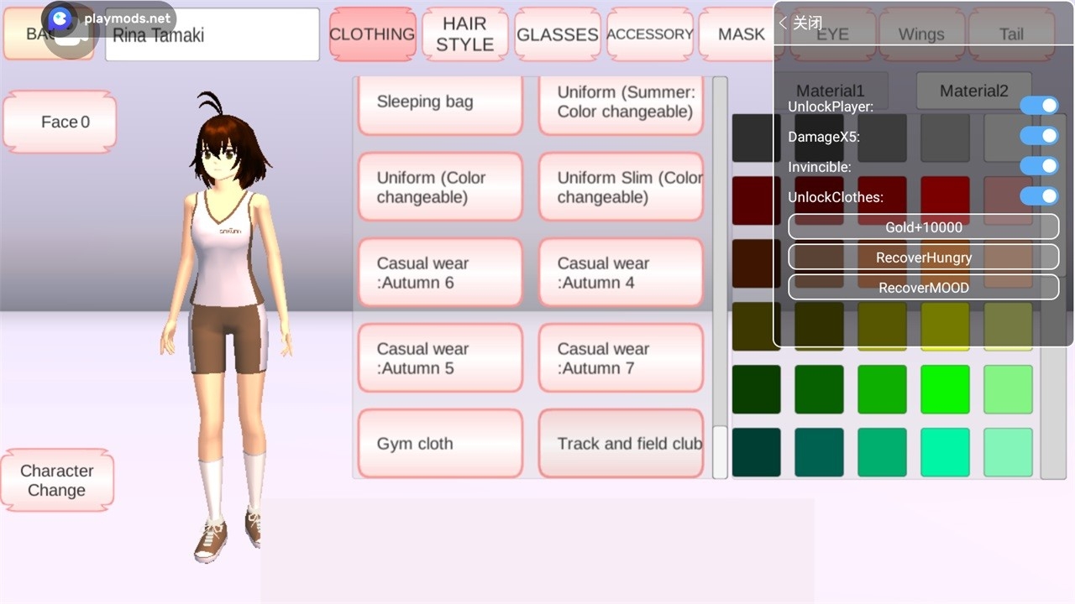1075x604 pixels.
Task: Click the RecoverMOOD button
Action: [x=923, y=288]
